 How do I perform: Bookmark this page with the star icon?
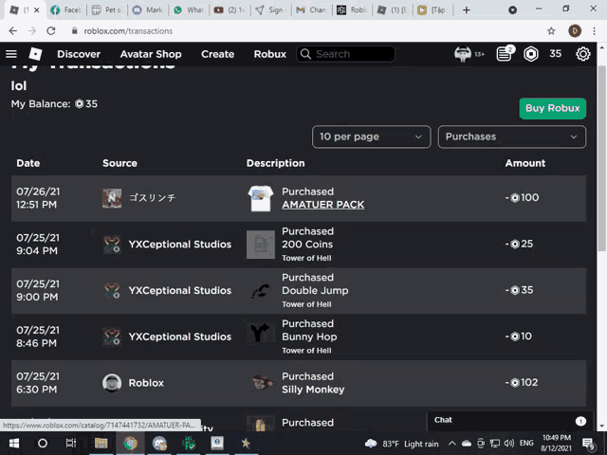pos(551,31)
